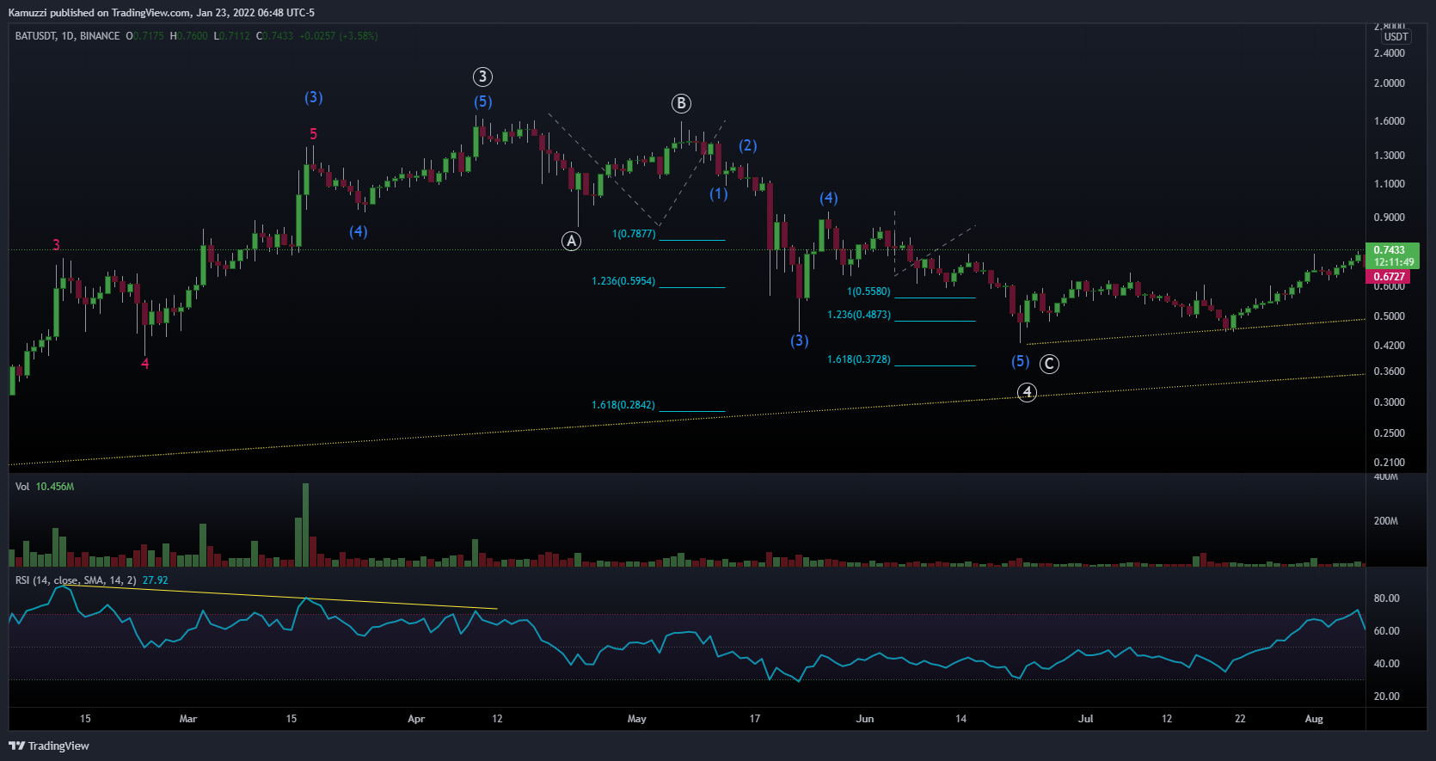Image resolution: width=1436 pixels, height=761 pixels.
Task: Click the tallest green volume bar
Action: [305, 525]
